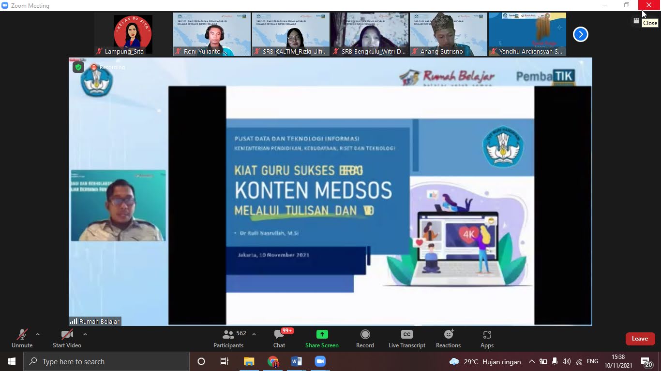Unmute the microphone

22,339
